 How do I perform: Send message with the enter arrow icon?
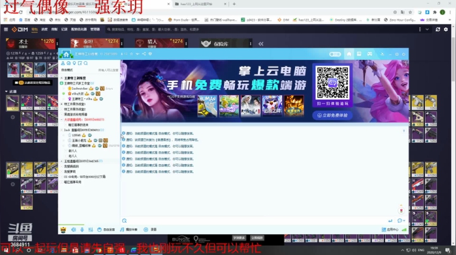(390, 221)
